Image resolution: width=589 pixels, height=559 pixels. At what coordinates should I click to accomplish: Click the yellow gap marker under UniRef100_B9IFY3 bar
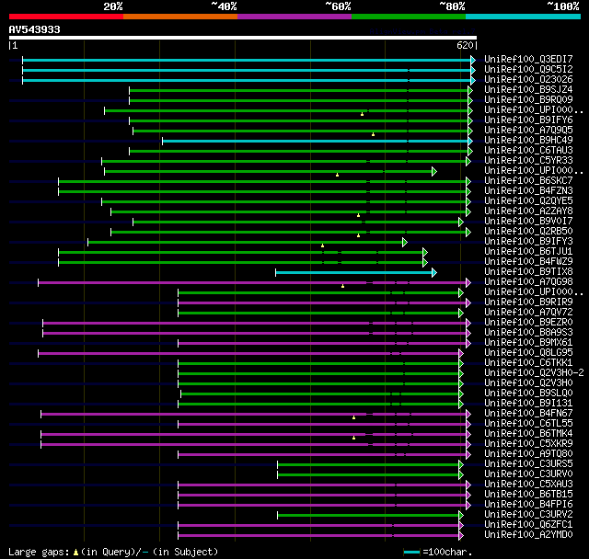click(x=322, y=245)
